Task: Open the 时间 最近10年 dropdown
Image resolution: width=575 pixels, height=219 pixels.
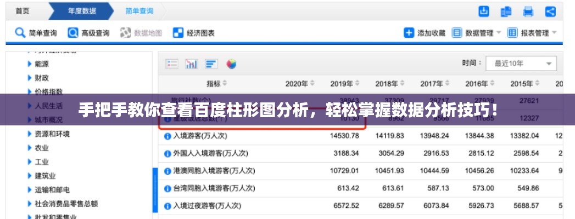Action: point(521,64)
